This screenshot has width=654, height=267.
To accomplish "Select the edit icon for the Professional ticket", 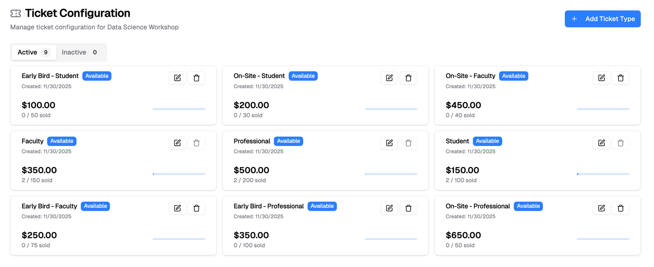I will tap(389, 143).
